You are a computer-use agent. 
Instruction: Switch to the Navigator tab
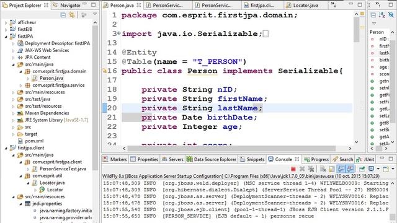coord(67,5)
